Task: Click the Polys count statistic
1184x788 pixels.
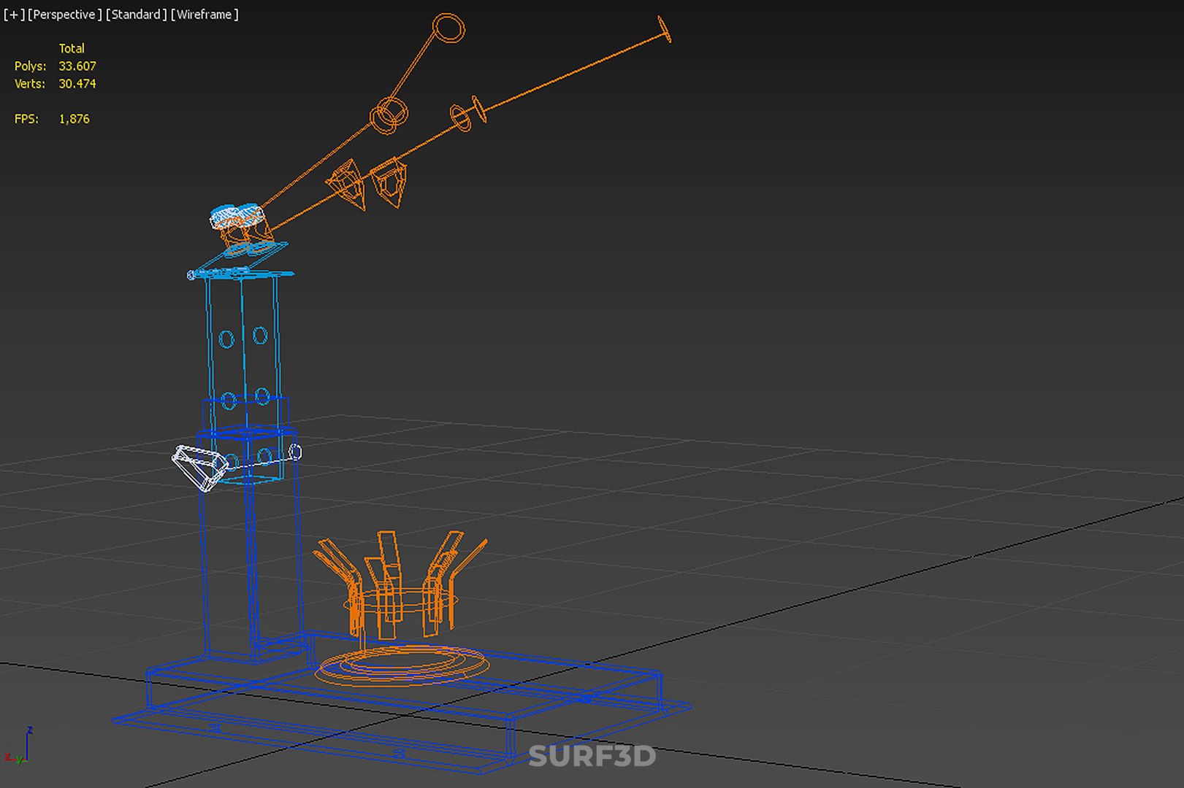Action: coord(77,66)
